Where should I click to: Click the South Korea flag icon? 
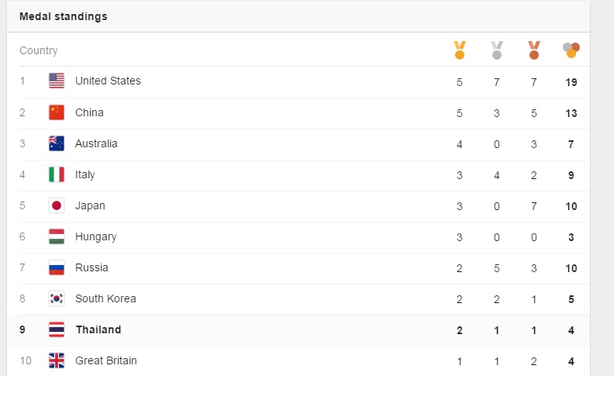pyautogui.click(x=57, y=298)
